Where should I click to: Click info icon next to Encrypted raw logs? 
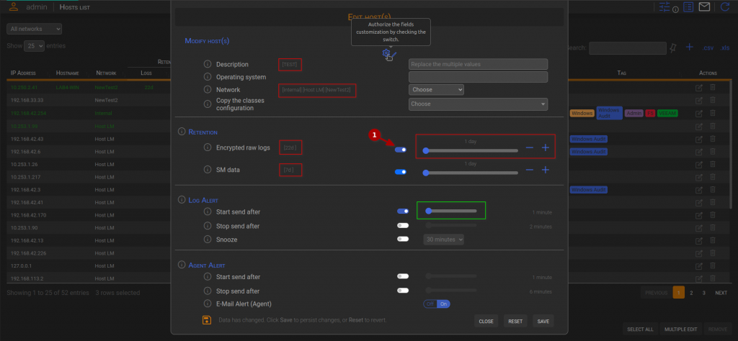[208, 147]
